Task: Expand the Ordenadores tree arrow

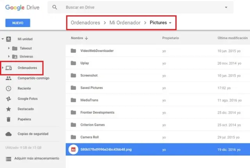Action: [3, 68]
